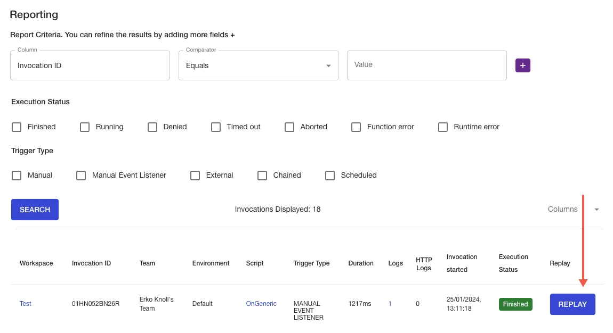The image size is (613, 333).
Task: Click the SEARCH button
Action: 35,210
